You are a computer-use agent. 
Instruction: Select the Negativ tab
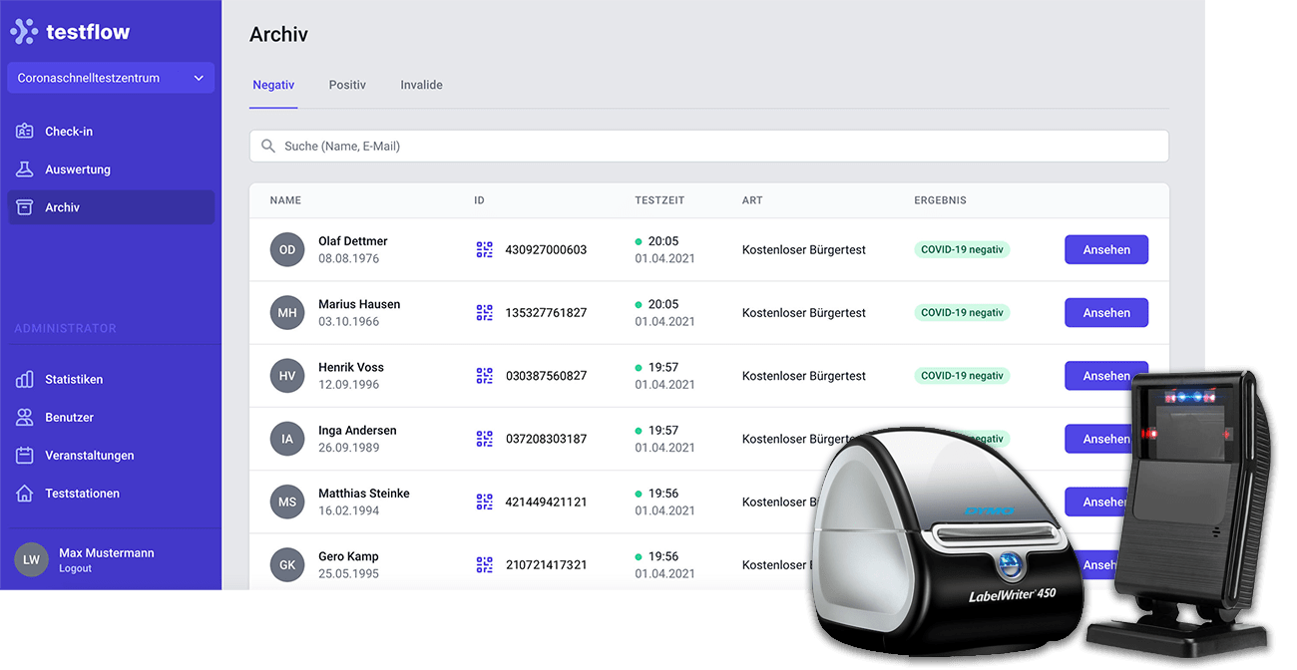tap(273, 85)
